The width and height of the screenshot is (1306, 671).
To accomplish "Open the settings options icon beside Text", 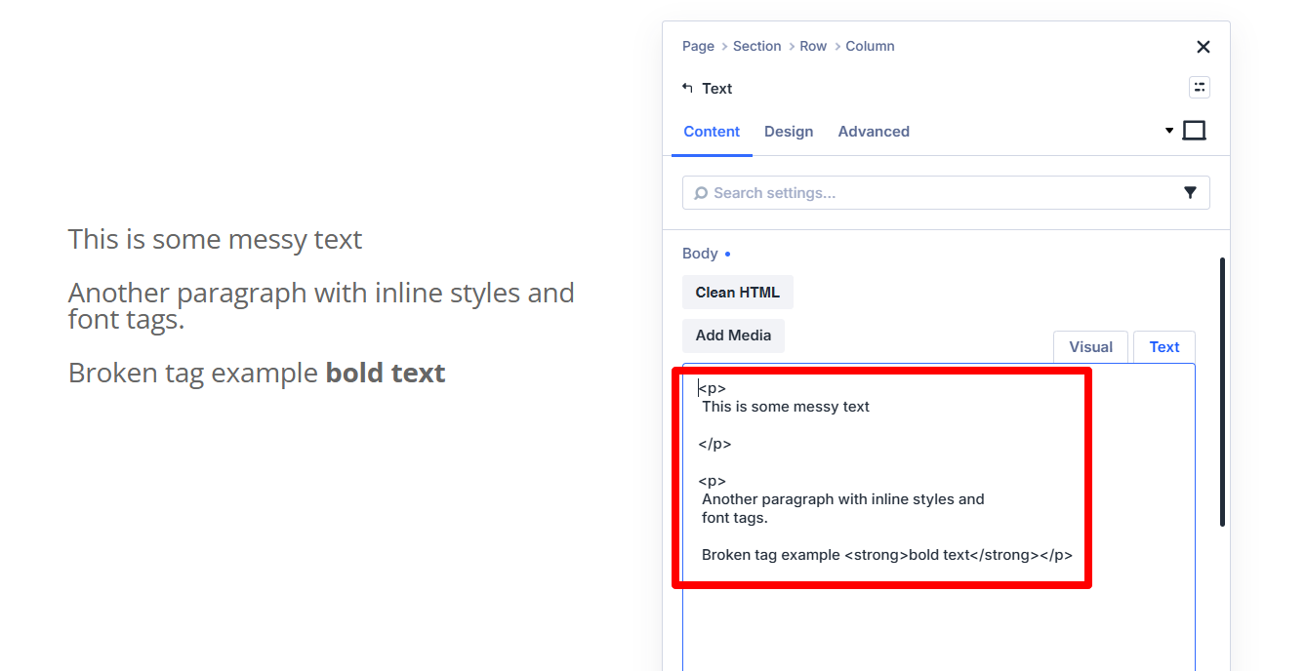I will [x=1200, y=88].
